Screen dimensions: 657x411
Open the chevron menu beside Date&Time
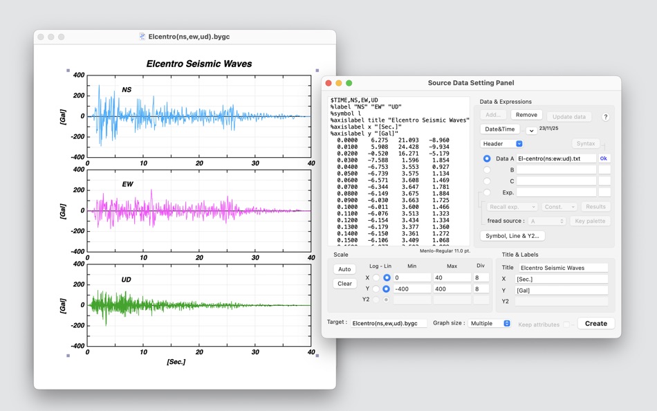531,130
